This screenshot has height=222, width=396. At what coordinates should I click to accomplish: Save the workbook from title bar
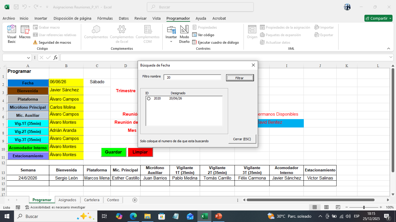click(16, 7)
